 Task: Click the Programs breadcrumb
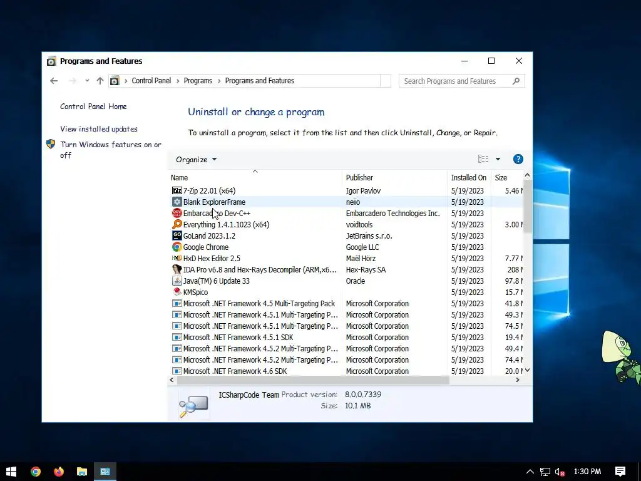click(x=198, y=81)
